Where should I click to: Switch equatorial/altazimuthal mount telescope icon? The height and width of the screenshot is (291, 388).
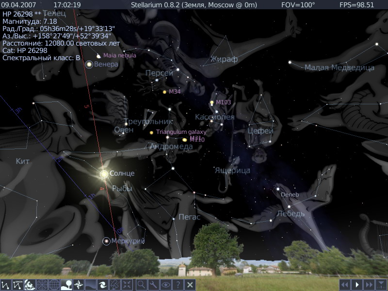point(115,285)
